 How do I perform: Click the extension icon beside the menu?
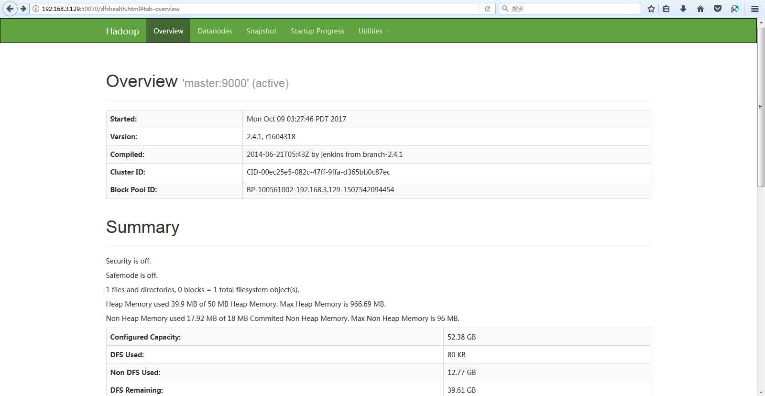735,9
